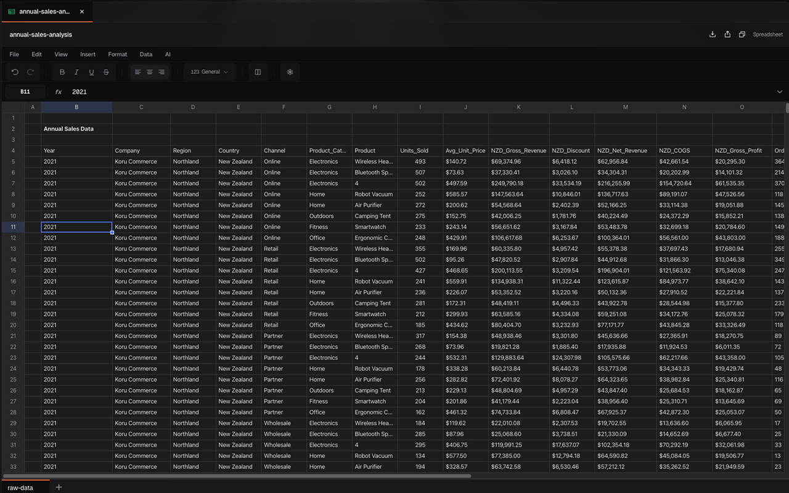Toggle bold formatting

coord(62,72)
